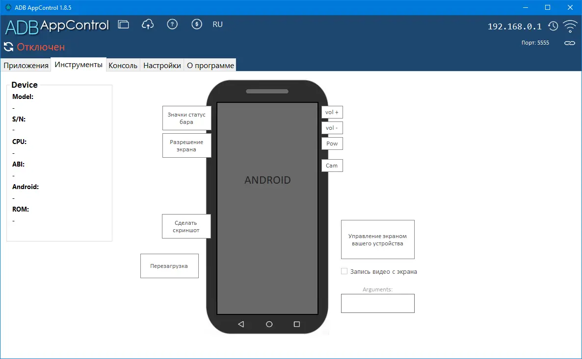Open IP address history clock icon

click(x=553, y=26)
